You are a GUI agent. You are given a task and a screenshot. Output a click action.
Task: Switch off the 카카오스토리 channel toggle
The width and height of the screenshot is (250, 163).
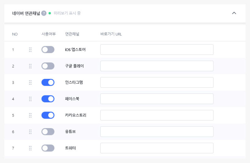(x=48, y=115)
